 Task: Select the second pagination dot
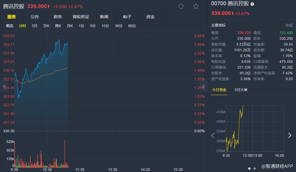point(255,169)
